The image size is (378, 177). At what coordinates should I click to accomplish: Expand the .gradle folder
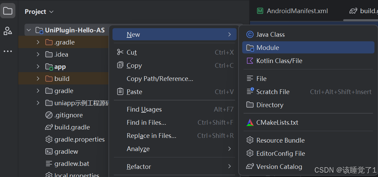click(38, 42)
